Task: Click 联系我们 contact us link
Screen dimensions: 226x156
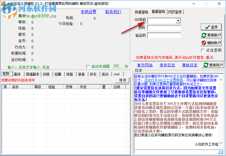Action: point(113,12)
